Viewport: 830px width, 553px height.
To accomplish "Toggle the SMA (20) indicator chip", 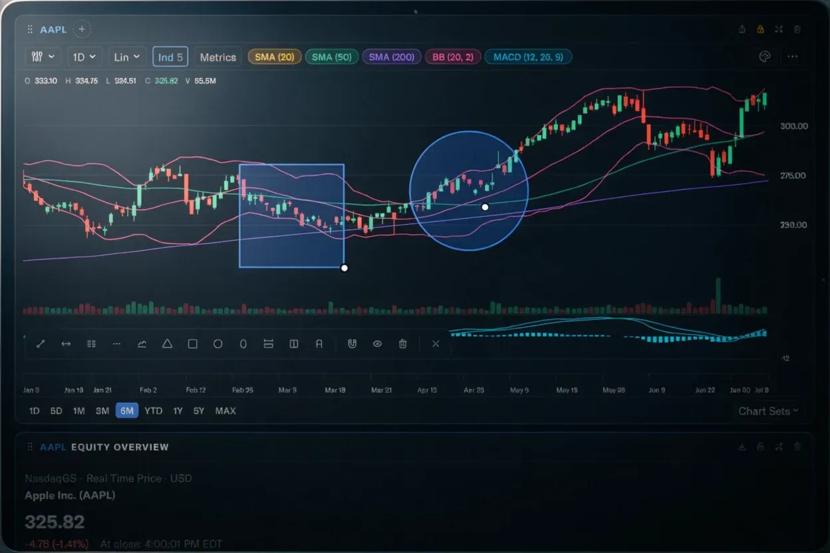I will (275, 56).
